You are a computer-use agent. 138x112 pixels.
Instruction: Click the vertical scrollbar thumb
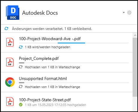(x=135, y=67)
